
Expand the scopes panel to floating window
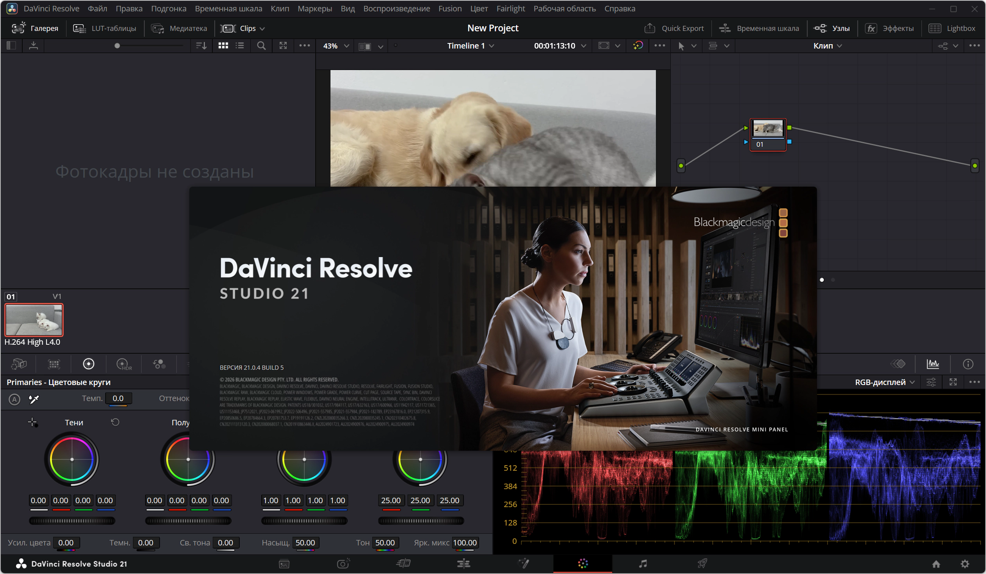[x=953, y=382]
